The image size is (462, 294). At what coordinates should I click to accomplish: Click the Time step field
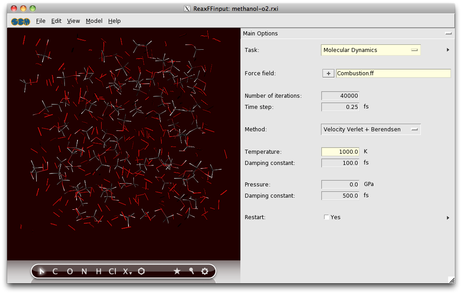340,107
